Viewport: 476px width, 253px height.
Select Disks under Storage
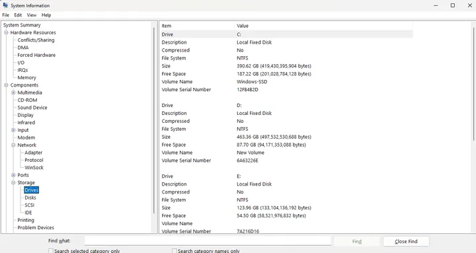[x=30, y=198]
